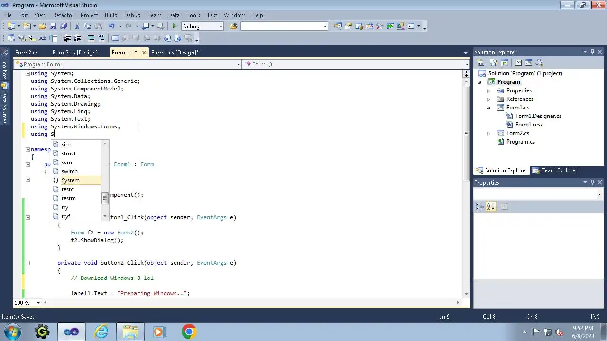Screen dimensions: 607x341
Task: Toggle the Properties panel auto-hide pin
Action: (x=592, y=182)
